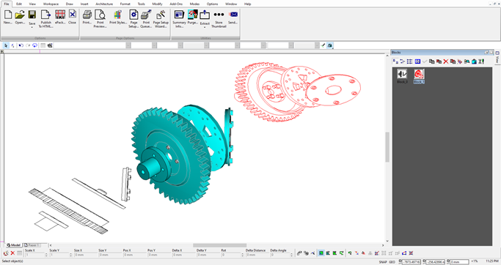Image resolution: width=501 pixels, height=265 pixels.
Task: Select the Block_0 thumbnail in Blocks palette
Action: point(402,76)
